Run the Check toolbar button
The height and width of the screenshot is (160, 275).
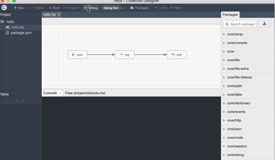[x=37, y=8]
